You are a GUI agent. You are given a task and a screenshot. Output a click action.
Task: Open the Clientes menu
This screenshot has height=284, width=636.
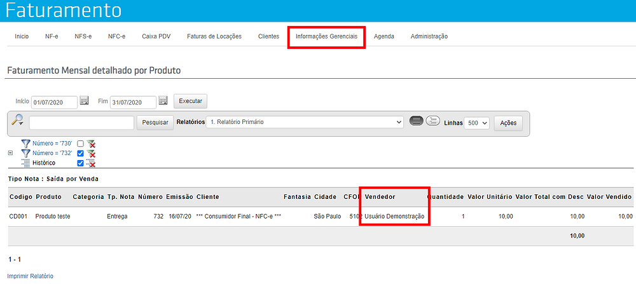click(268, 36)
